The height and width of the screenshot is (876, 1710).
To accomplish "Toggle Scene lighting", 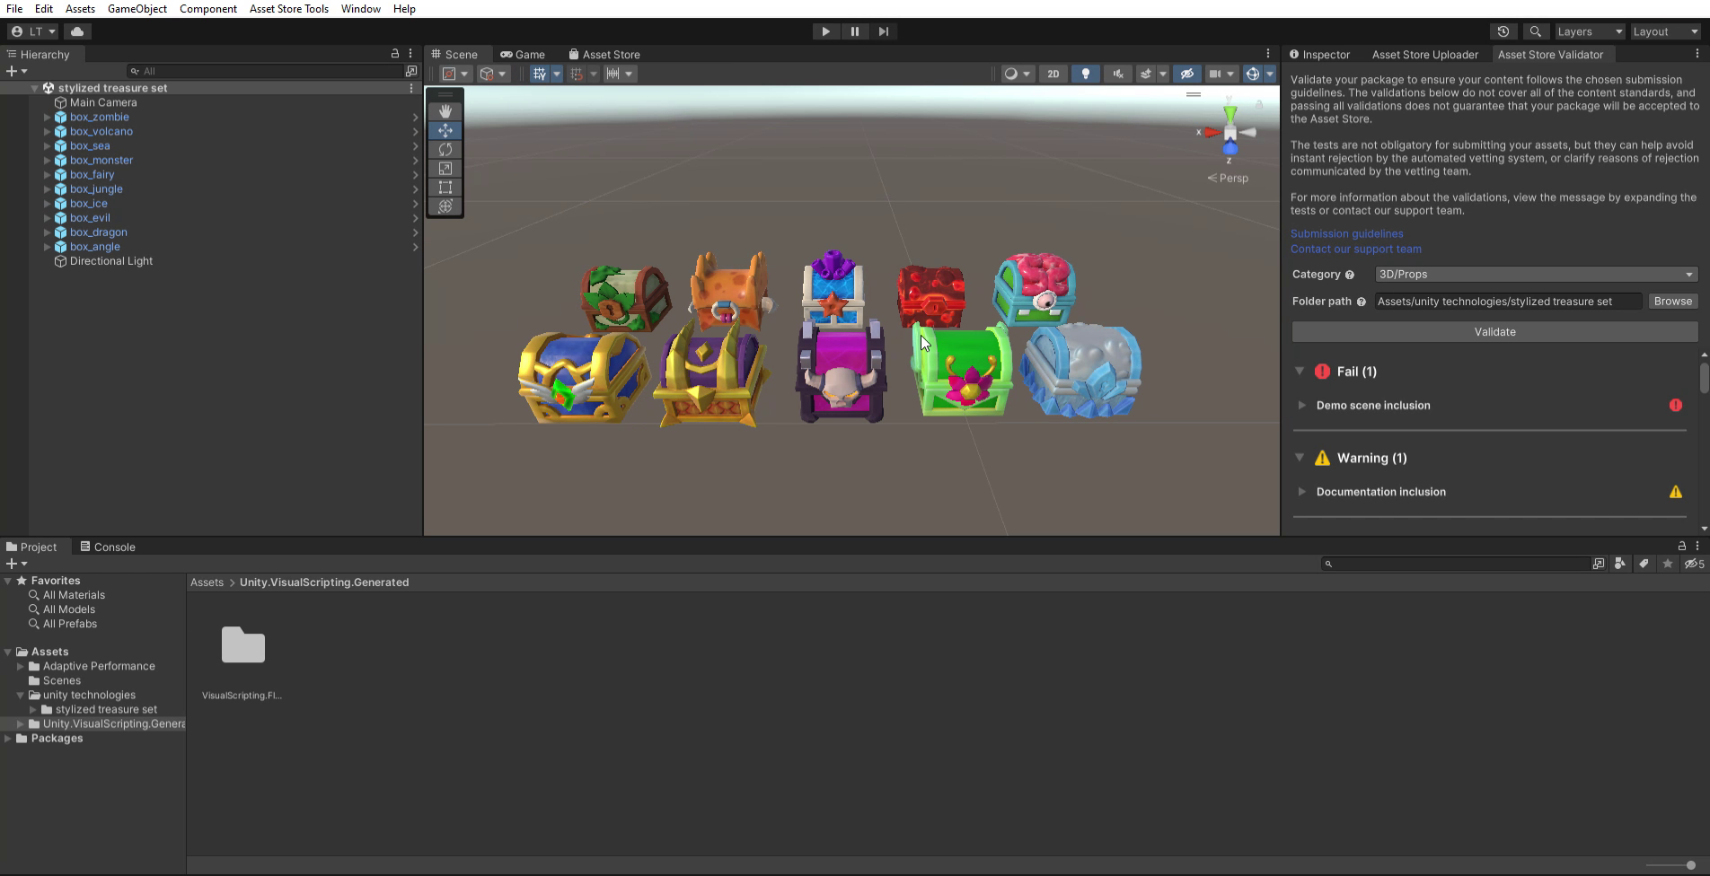I will click(x=1086, y=74).
